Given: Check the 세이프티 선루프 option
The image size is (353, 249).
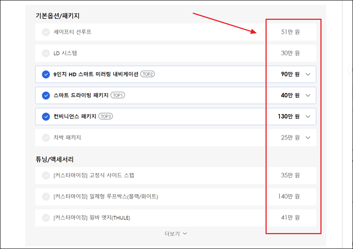Looking at the screenshot, I should point(46,32).
